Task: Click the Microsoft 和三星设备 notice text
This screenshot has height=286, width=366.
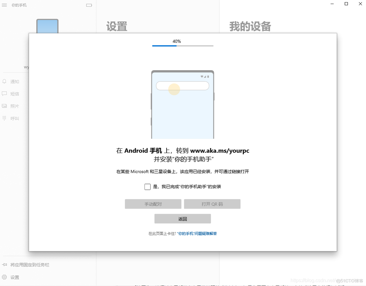Action: click(x=182, y=172)
